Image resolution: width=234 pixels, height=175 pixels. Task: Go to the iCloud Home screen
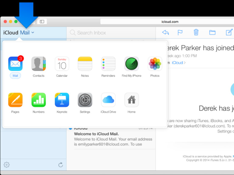point(132,100)
